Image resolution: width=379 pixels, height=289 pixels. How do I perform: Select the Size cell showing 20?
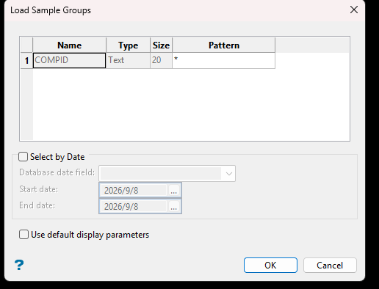[161, 60]
